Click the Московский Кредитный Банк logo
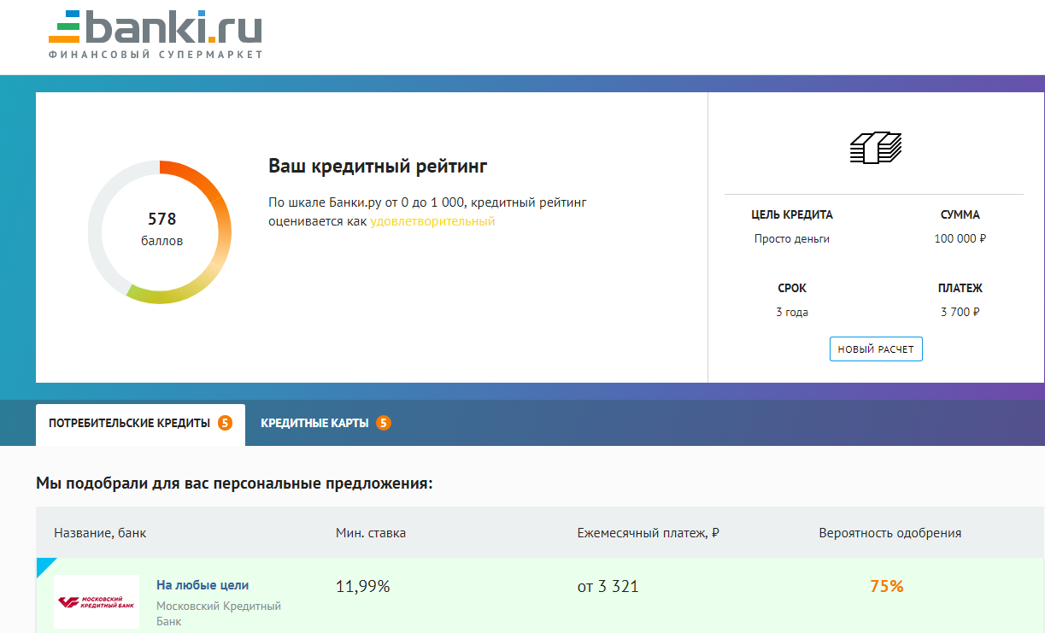This screenshot has width=1045, height=633. coord(97,601)
